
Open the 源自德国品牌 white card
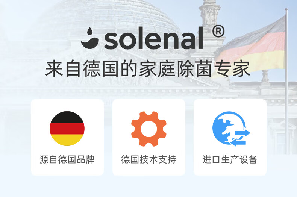(67, 137)
